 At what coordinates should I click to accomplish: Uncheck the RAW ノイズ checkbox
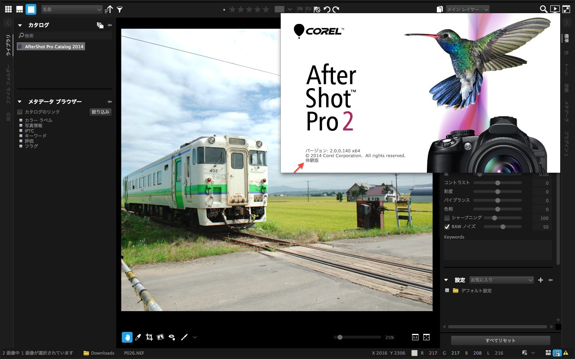click(447, 227)
